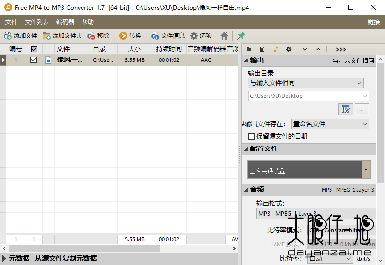385x265 pixels.
Task: Close the converter window
Action: (373, 7)
